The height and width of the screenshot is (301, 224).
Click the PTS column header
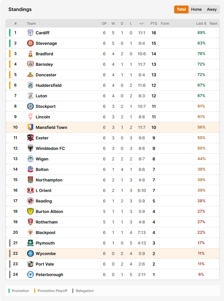(x=153, y=23)
